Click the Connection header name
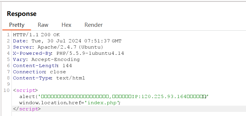This screenshot has width=246, height=116. [x=29, y=72]
